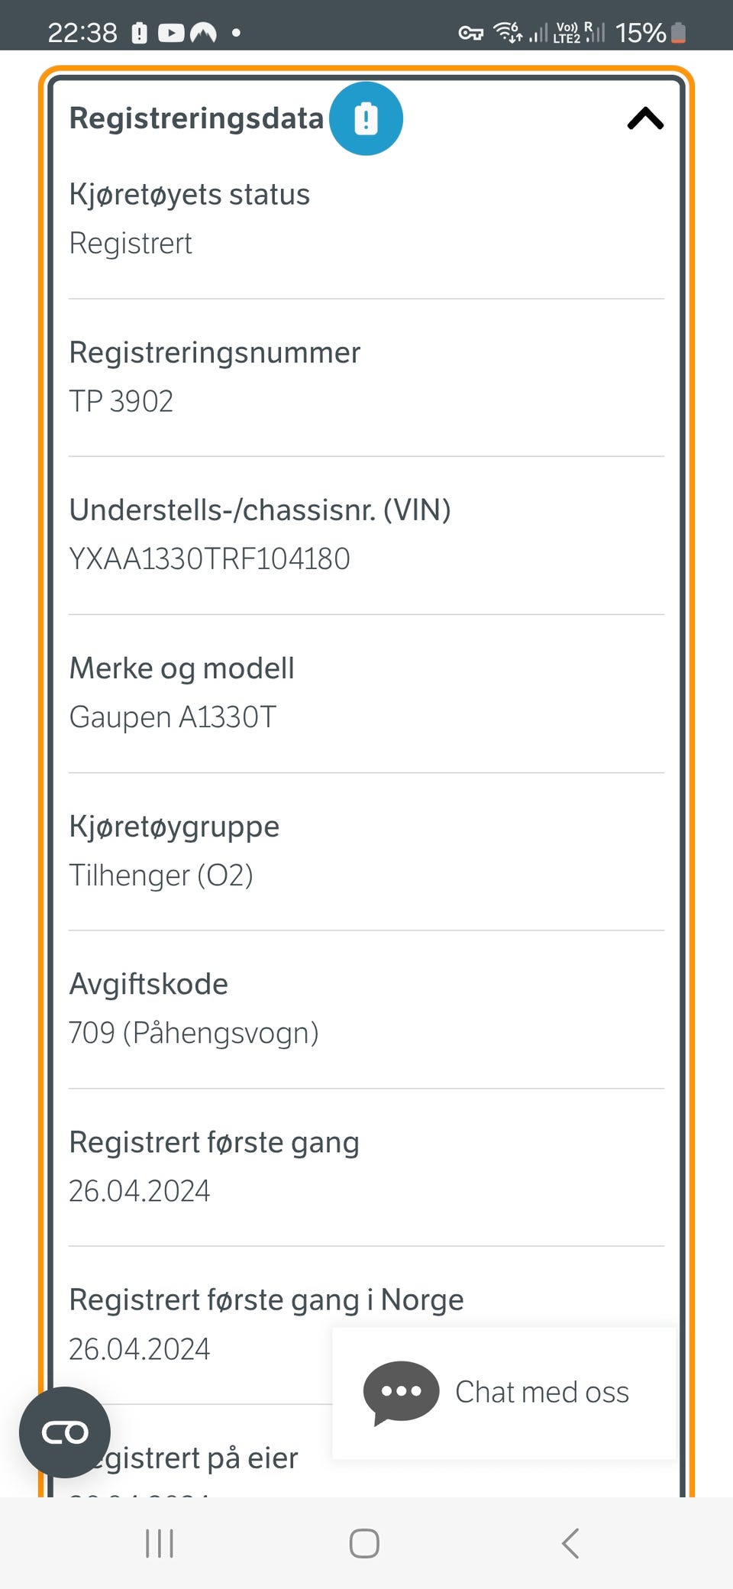Tap registration number TP 3902
The width and height of the screenshot is (733, 1589).
coord(121,401)
